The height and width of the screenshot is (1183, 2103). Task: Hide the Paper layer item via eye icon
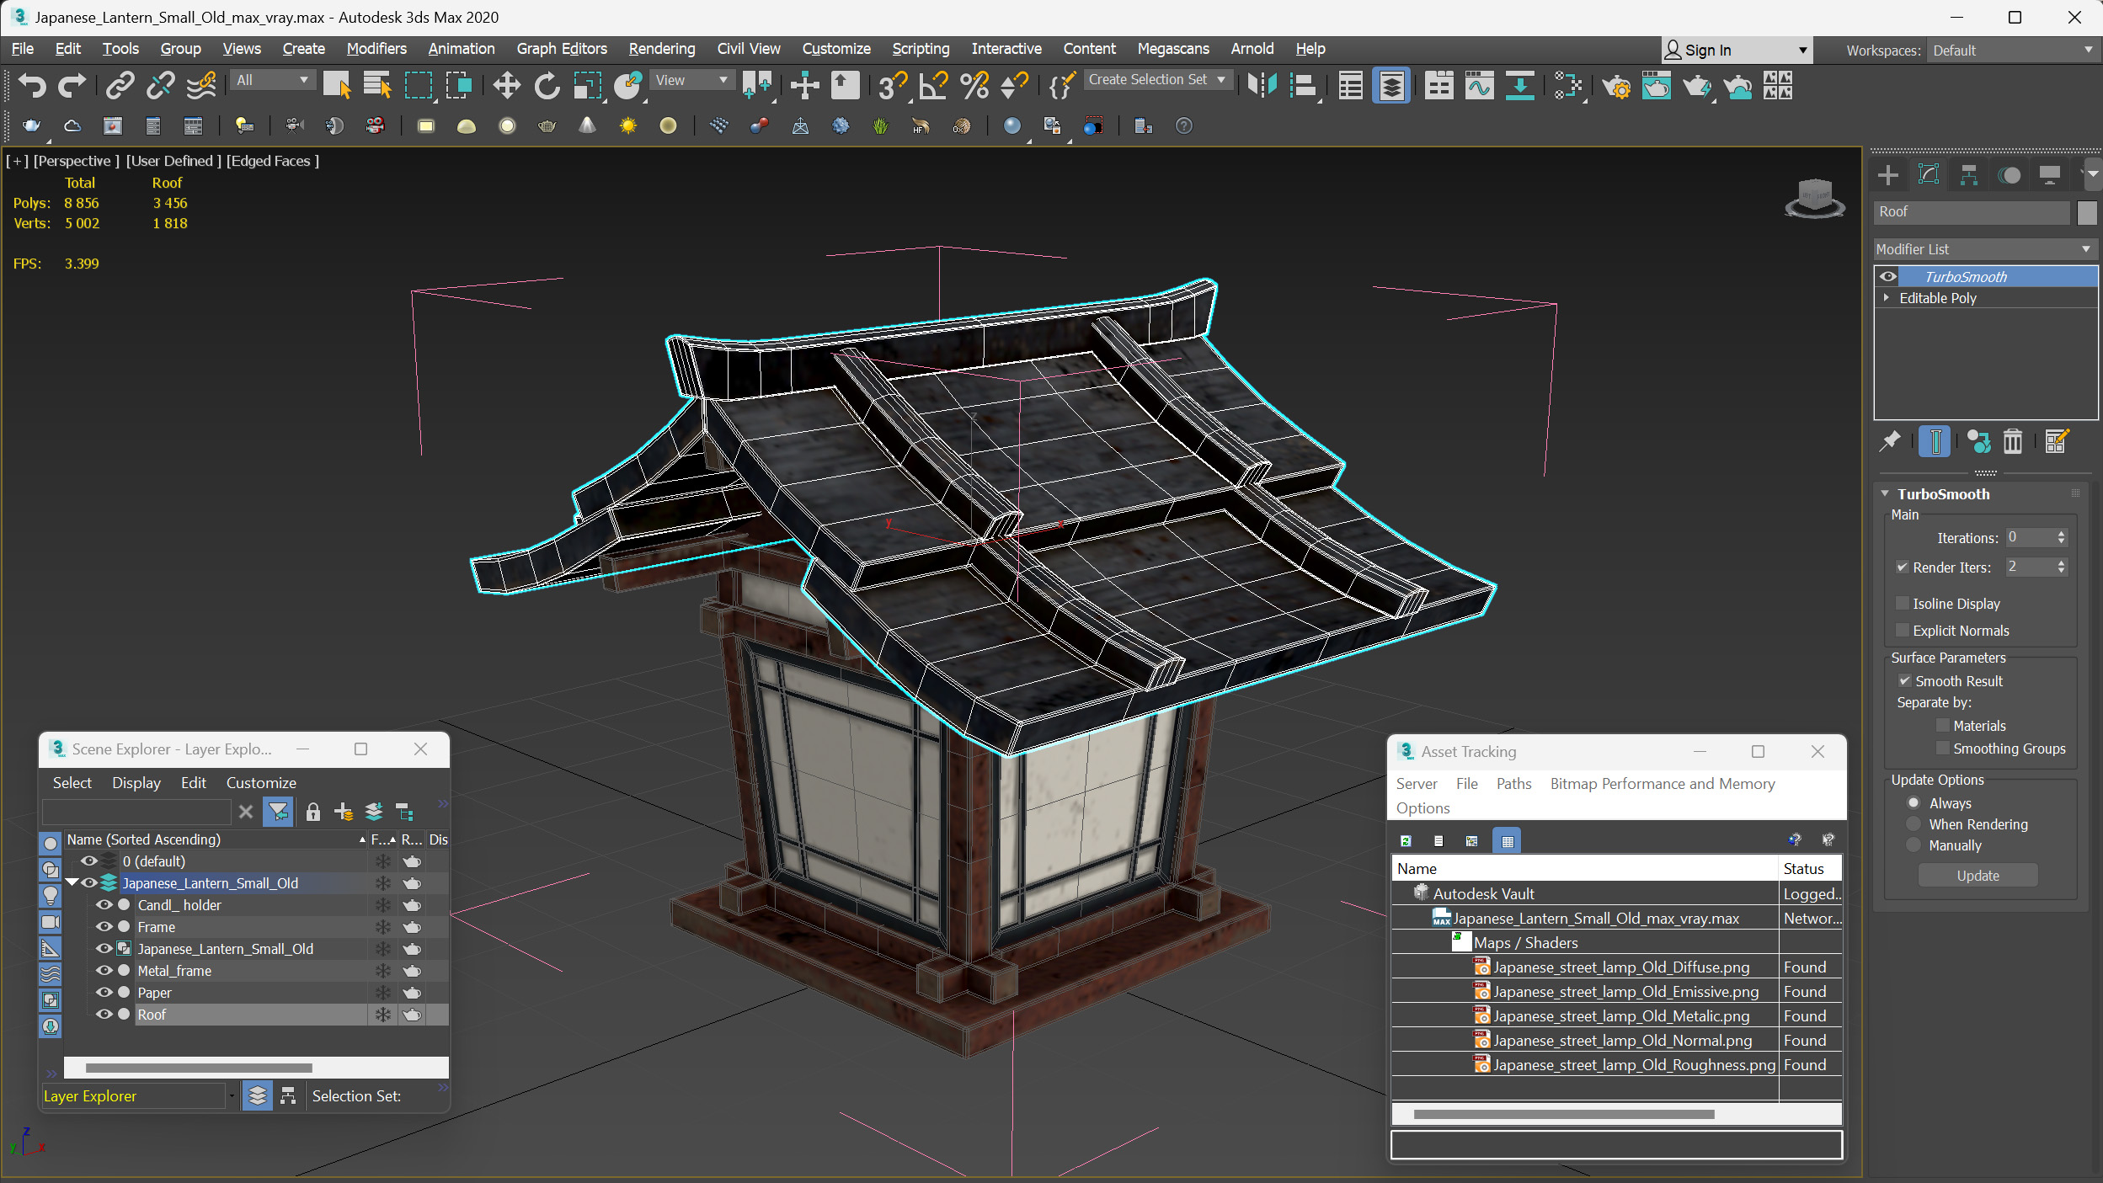coord(104,993)
